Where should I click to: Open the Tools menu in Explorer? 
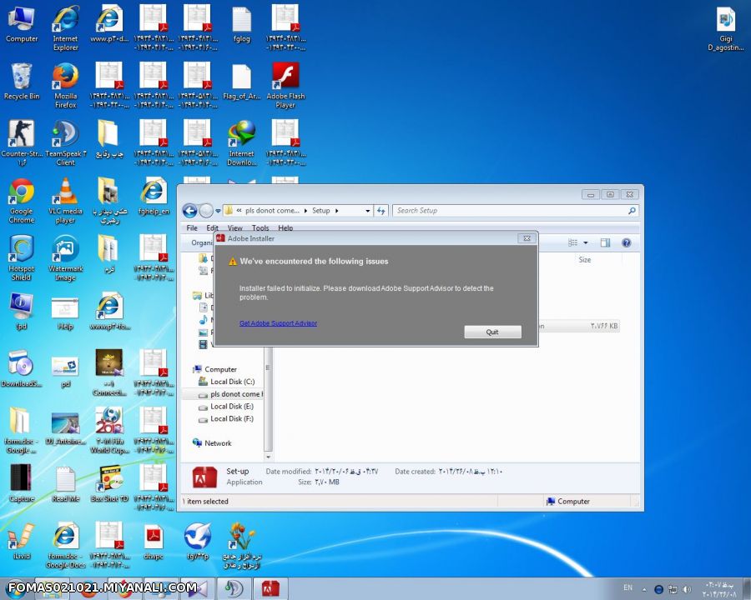pos(260,227)
